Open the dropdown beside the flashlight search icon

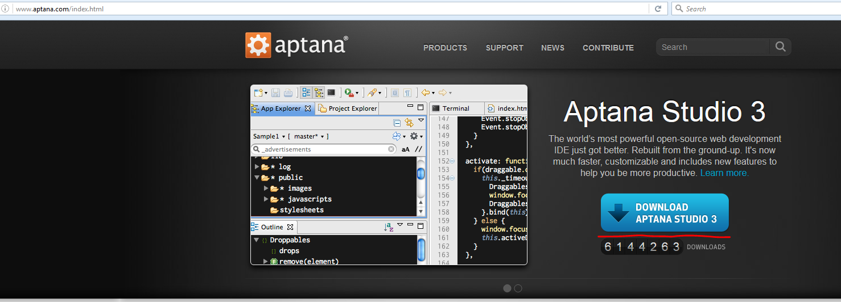click(x=380, y=93)
